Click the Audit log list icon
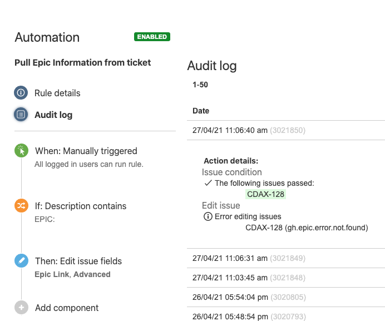385x321 pixels. tap(21, 115)
